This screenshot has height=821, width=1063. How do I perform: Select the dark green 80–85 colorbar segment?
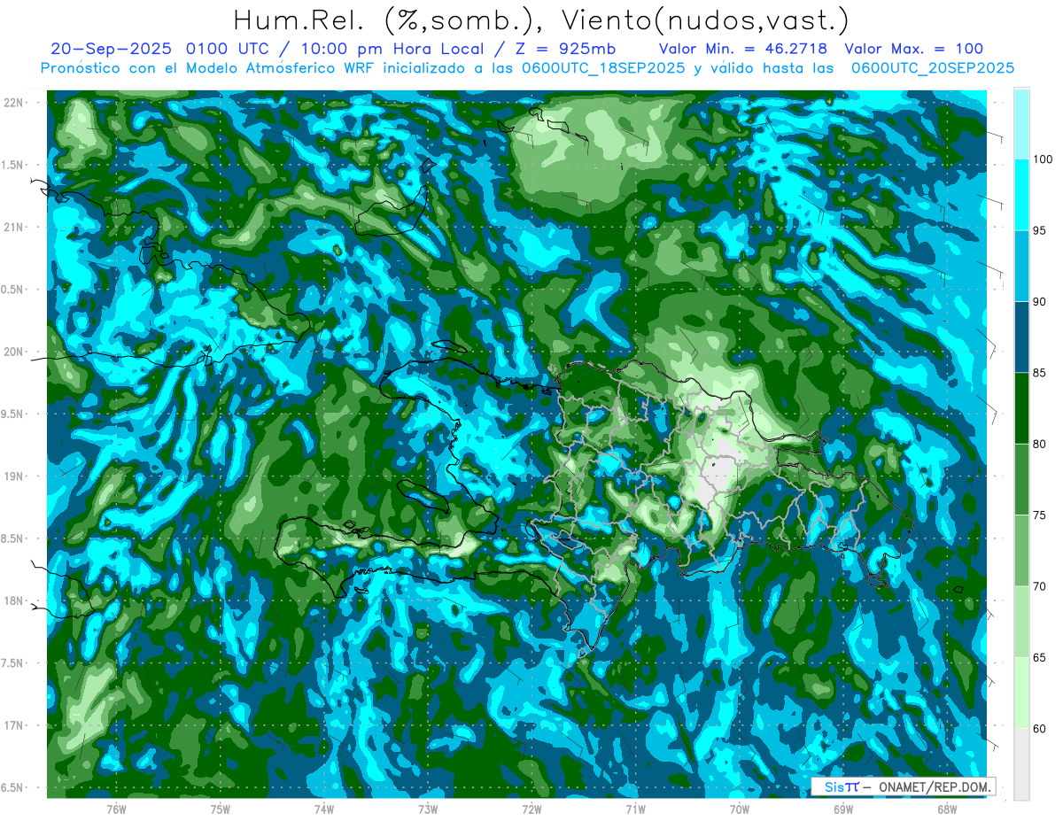tap(1021, 408)
